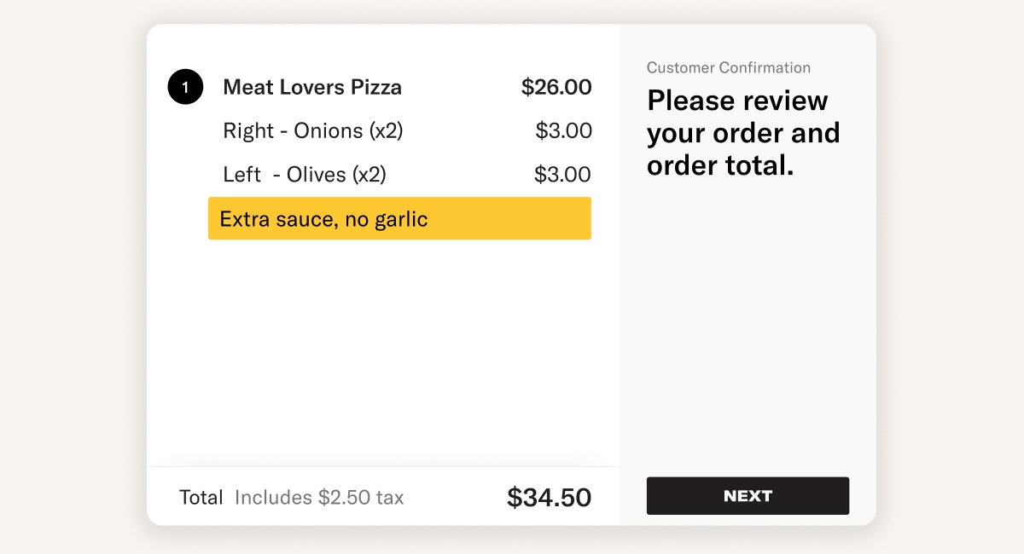The image size is (1024, 554).
Task: Click the Please review your order heading
Action: [x=743, y=133]
